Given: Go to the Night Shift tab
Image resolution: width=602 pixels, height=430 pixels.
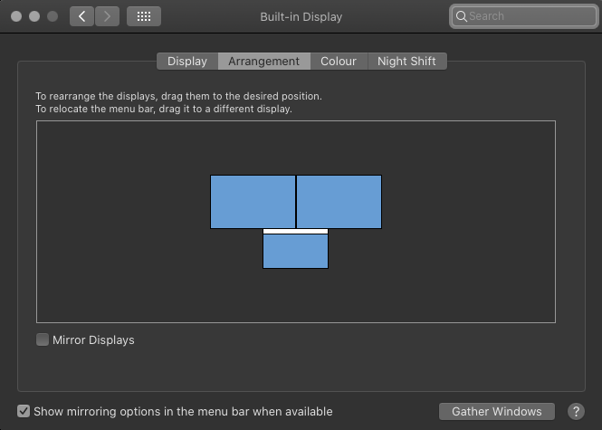Looking at the screenshot, I should point(406,62).
